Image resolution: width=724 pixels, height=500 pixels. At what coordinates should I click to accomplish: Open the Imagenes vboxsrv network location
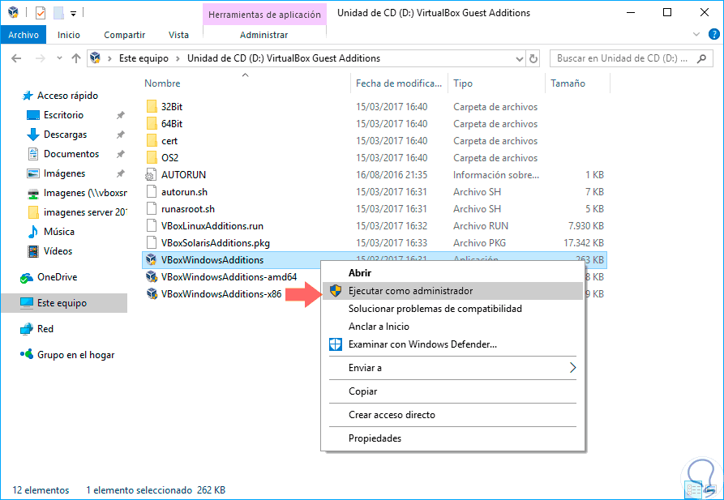click(85, 193)
